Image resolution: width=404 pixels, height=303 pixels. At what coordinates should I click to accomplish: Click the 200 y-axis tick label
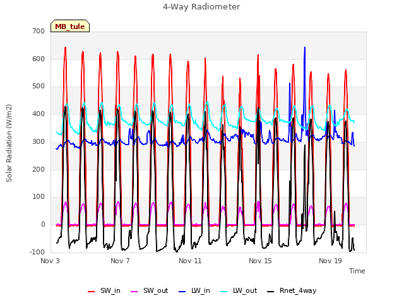[39, 170]
